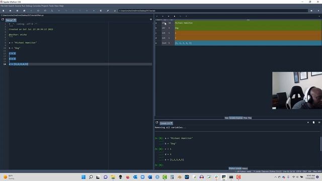Sort variables by the Value column header
The height and width of the screenshot is (181, 322).
pos(248,20)
